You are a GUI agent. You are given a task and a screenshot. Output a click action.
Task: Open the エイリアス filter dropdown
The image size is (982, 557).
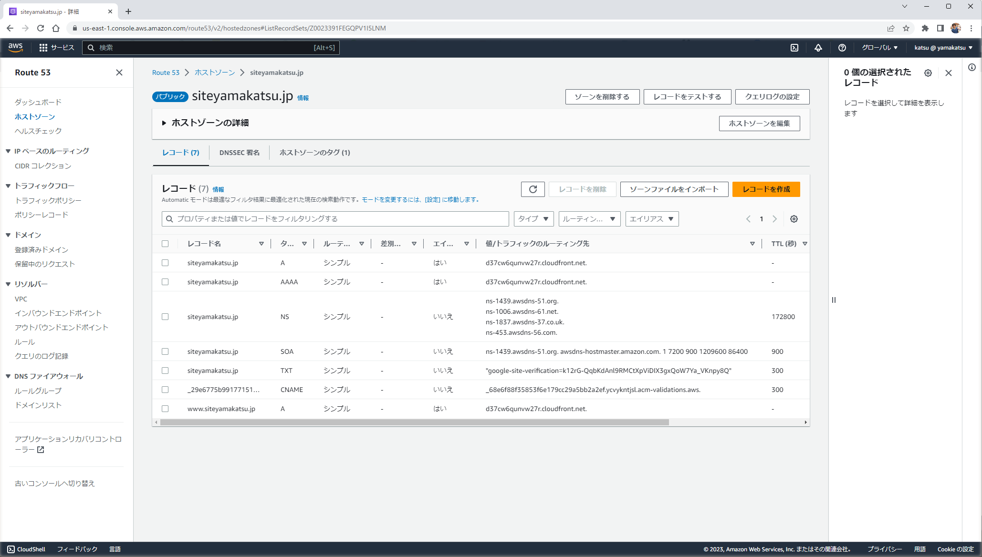652,219
